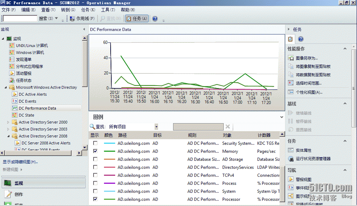Screen dimensions: 357x206
Task: Uncheck the Processor % Processor row checkbox
Action: tap(95, 199)
